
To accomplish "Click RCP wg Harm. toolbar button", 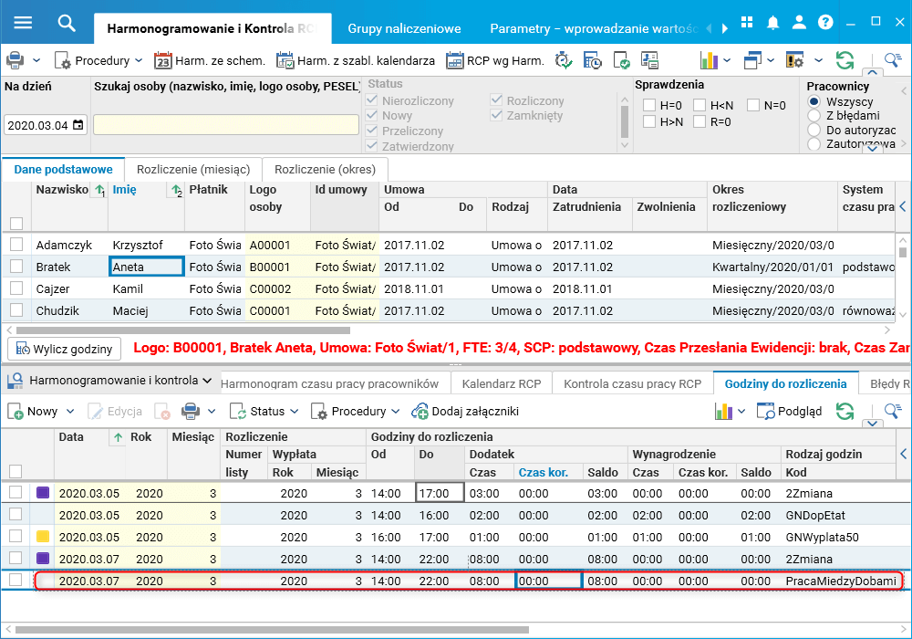I will [495, 61].
